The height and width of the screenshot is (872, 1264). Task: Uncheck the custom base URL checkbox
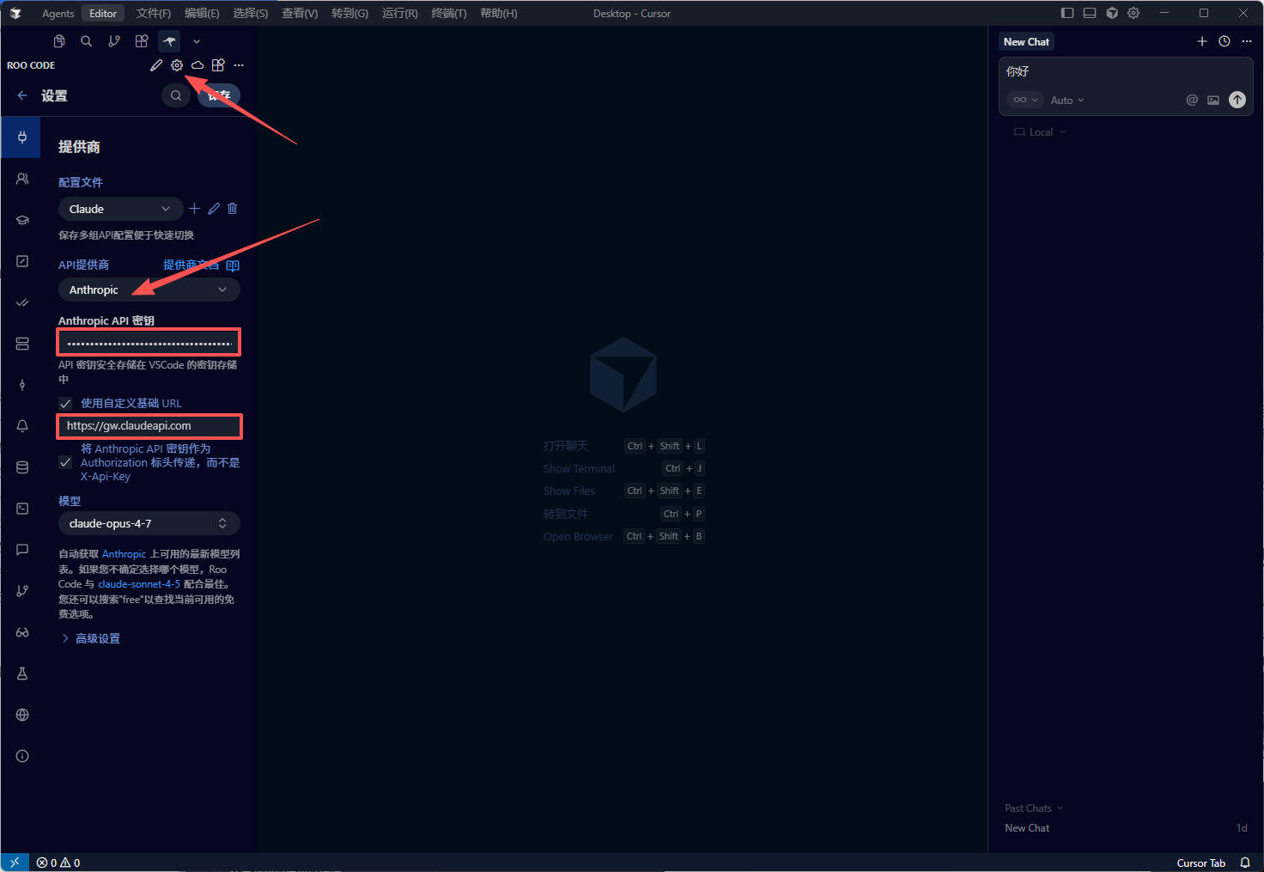[x=65, y=403]
